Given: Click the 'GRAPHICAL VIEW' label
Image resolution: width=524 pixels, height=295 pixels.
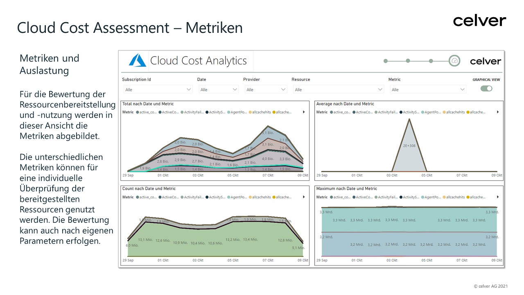Looking at the screenshot, I should 486,80.
